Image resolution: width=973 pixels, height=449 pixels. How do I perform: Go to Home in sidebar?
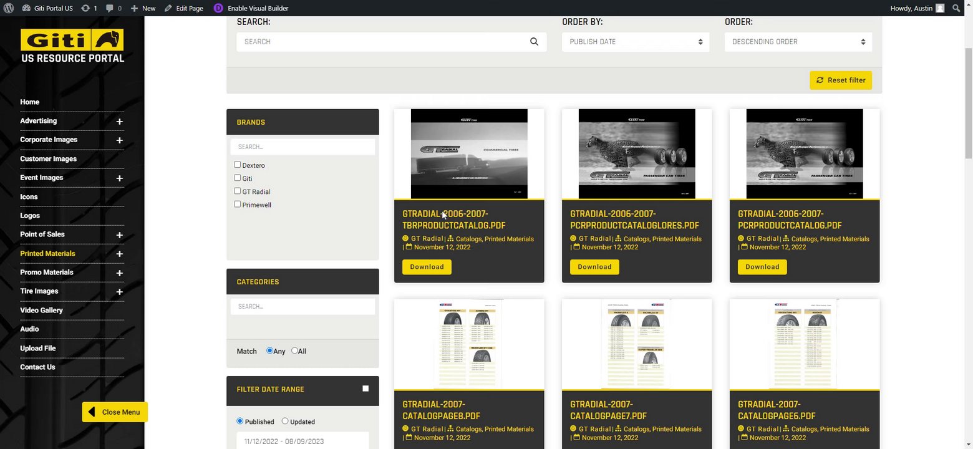click(x=30, y=102)
